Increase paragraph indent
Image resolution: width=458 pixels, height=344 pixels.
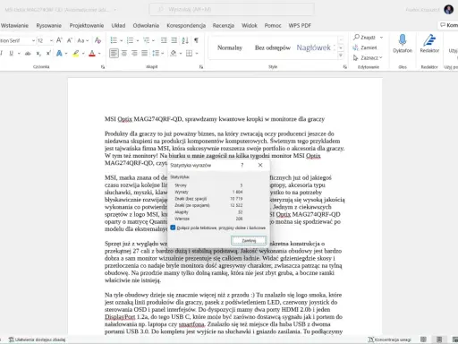click(x=174, y=40)
